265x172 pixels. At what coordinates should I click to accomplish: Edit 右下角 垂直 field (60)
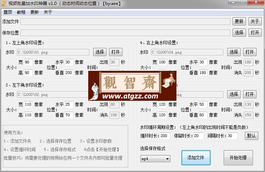click(x=203, y=115)
